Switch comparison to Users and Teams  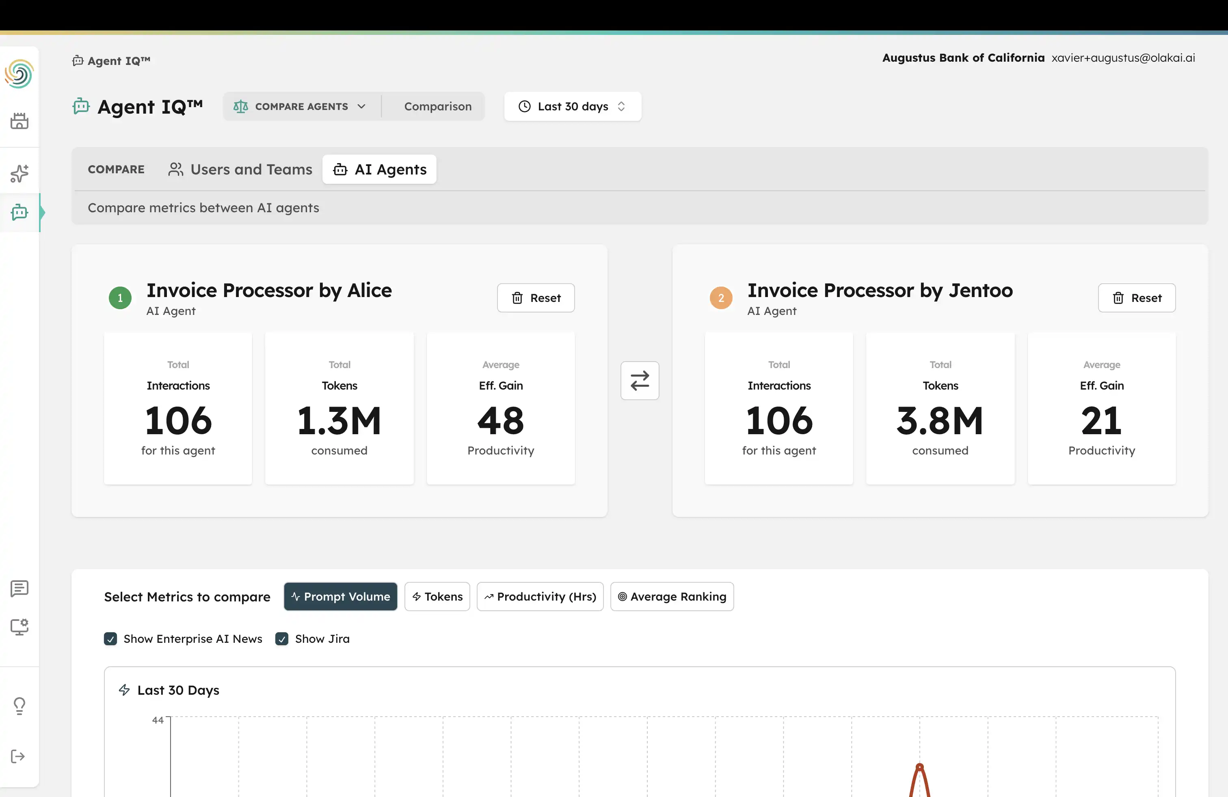coord(240,169)
